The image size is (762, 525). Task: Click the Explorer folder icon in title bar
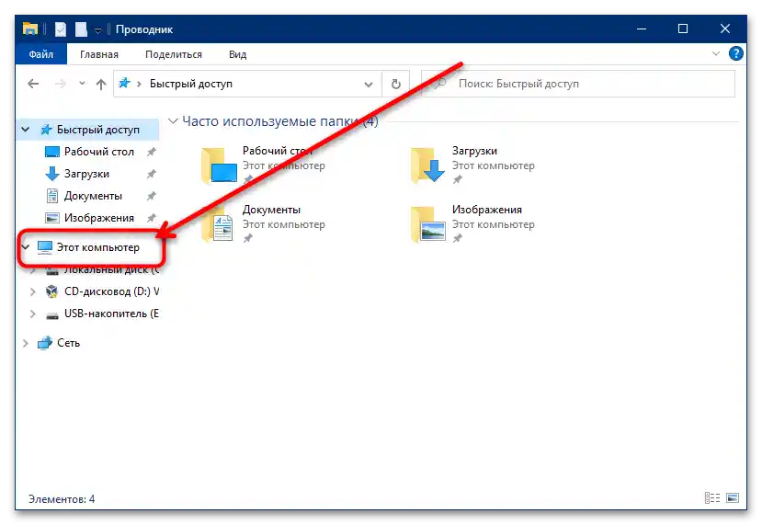30,29
